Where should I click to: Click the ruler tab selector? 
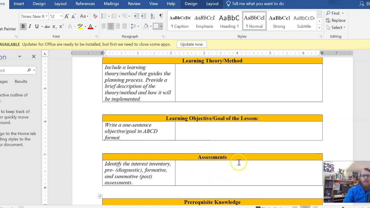(45, 53)
